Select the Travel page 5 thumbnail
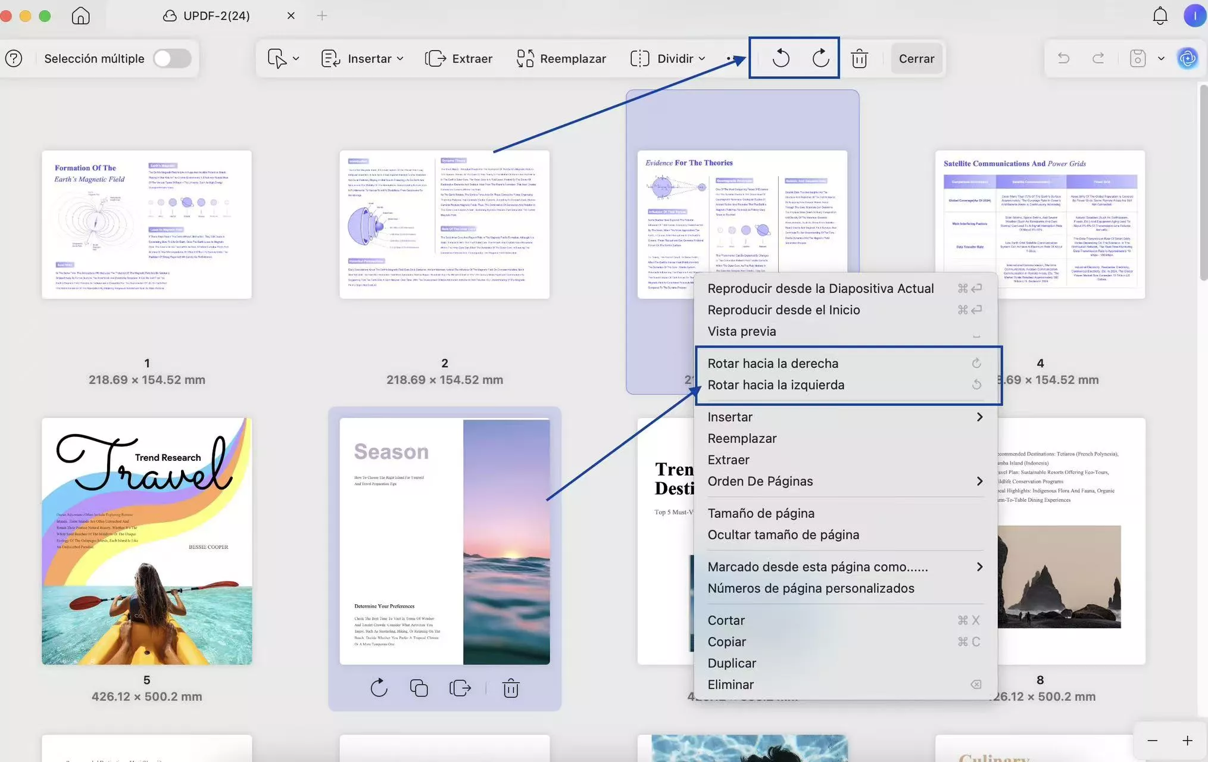Image resolution: width=1208 pixels, height=762 pixels. (146, 541)
